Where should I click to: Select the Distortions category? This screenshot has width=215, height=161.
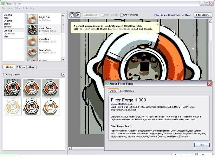pyautogui.click(x=9, y=34)
